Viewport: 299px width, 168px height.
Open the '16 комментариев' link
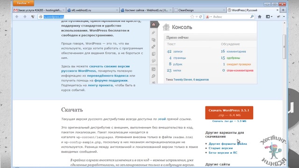[x=233, y=51]
